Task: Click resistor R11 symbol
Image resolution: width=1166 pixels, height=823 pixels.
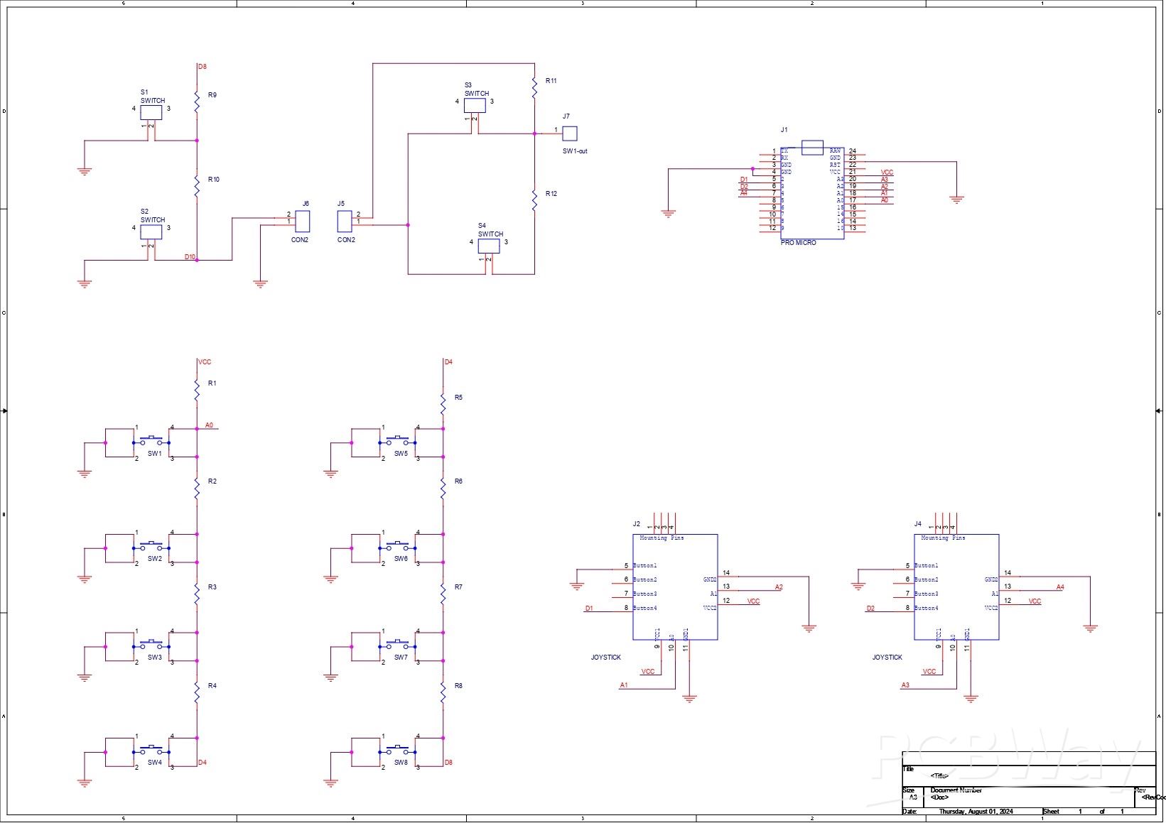Action: coord(534,88)
